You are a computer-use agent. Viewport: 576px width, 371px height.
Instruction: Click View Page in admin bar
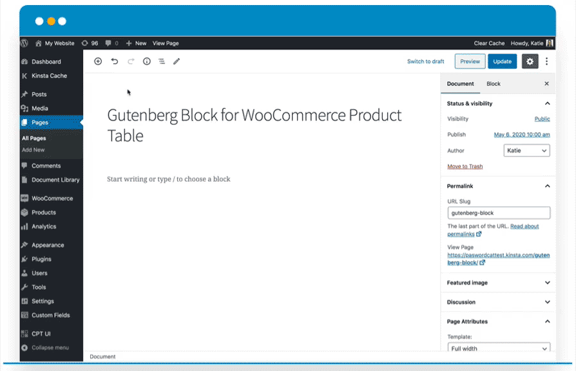166,43
